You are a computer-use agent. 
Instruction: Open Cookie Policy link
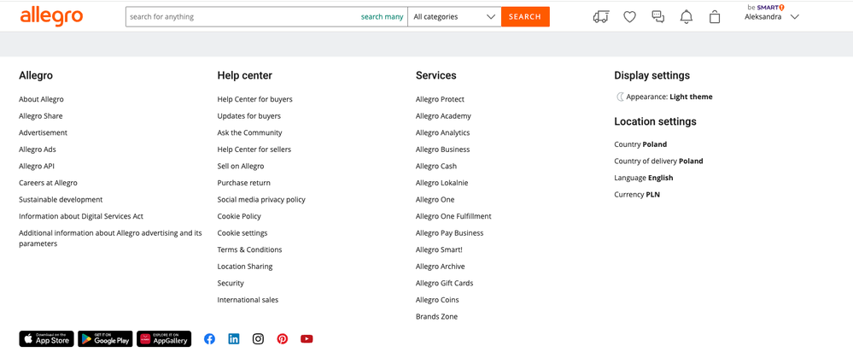point(239,216)
